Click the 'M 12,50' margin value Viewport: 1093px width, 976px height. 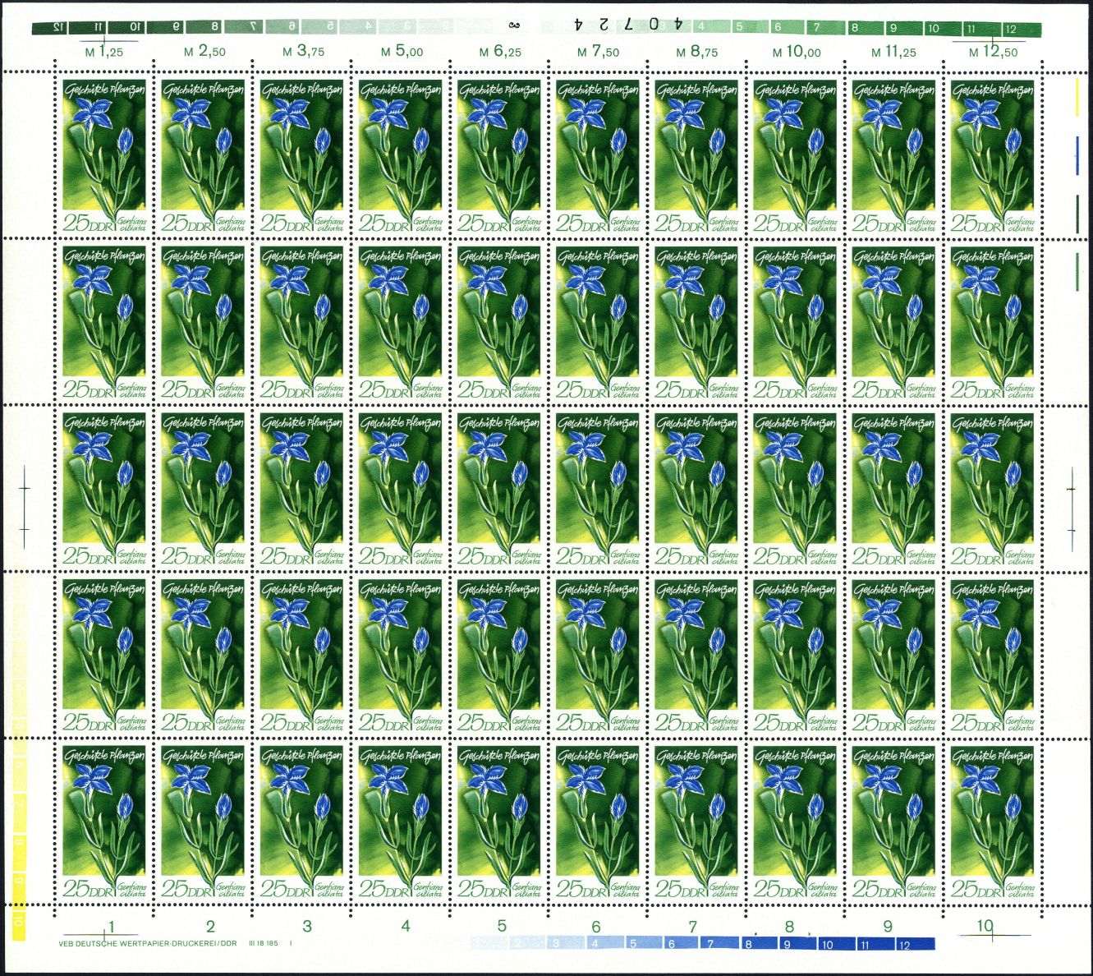[x=992, y=52]
